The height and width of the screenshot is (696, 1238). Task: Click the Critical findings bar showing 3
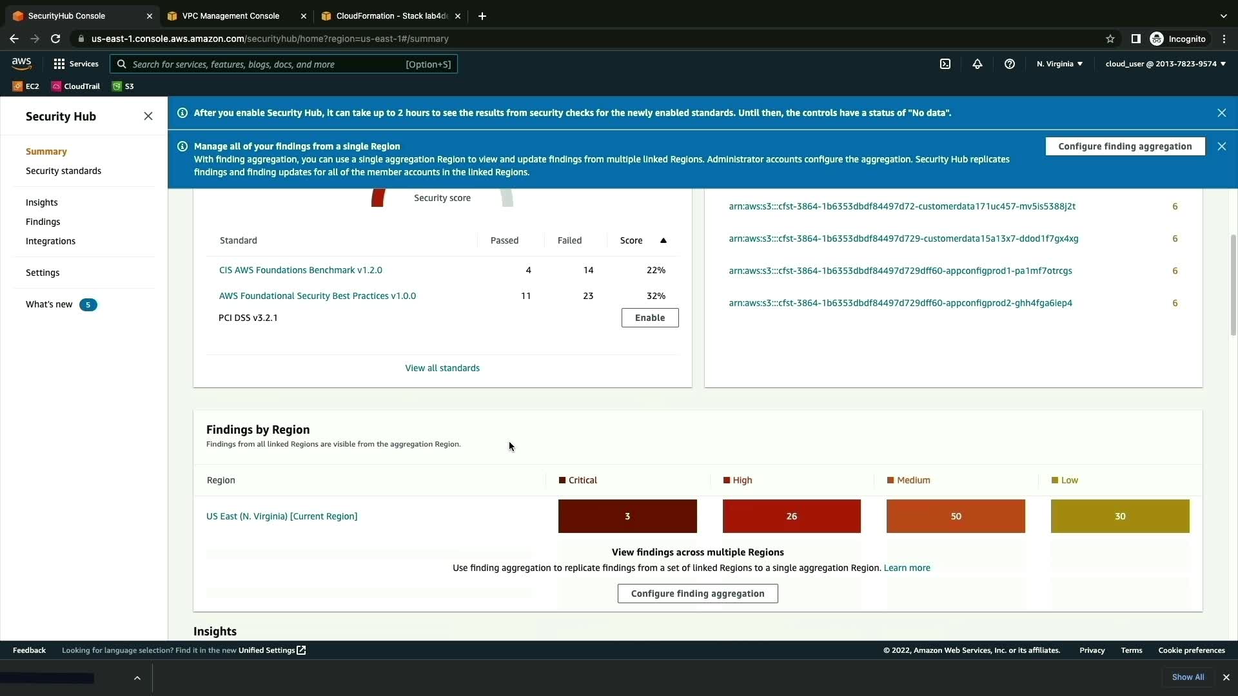[627, 516]
